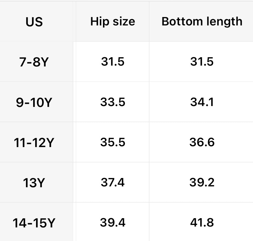Screen dimensions: 253x241
Task: Select the 11-12Y size row label
Action: (33, 142)
